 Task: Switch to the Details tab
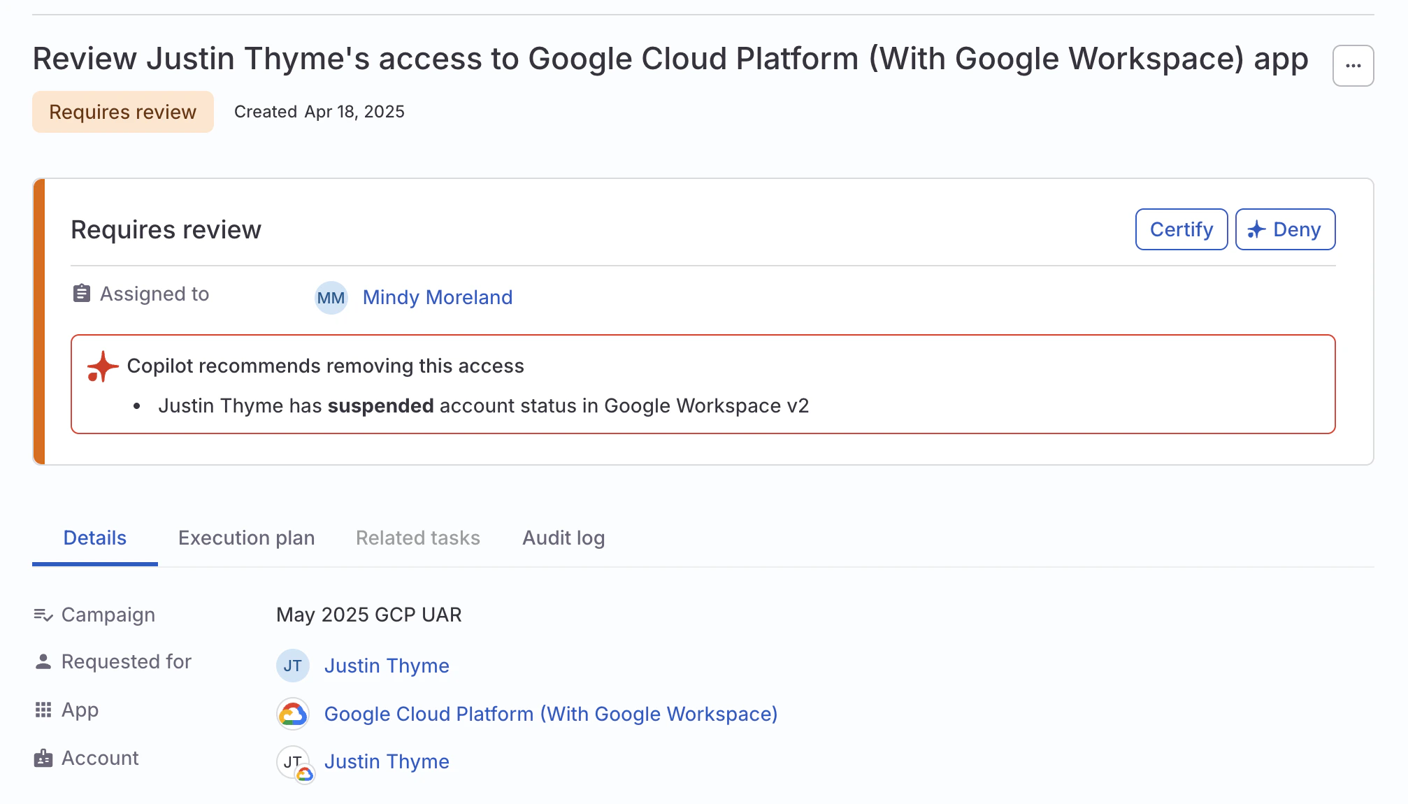(94, 538)
